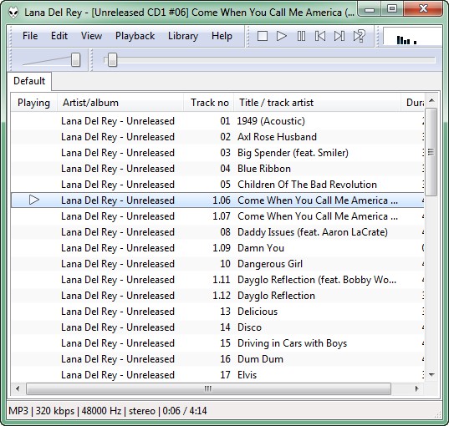This screenshot has width=449, height=426.
Task: Select the Delicious track
Action: pyautogui.click(x=217, y=312)
